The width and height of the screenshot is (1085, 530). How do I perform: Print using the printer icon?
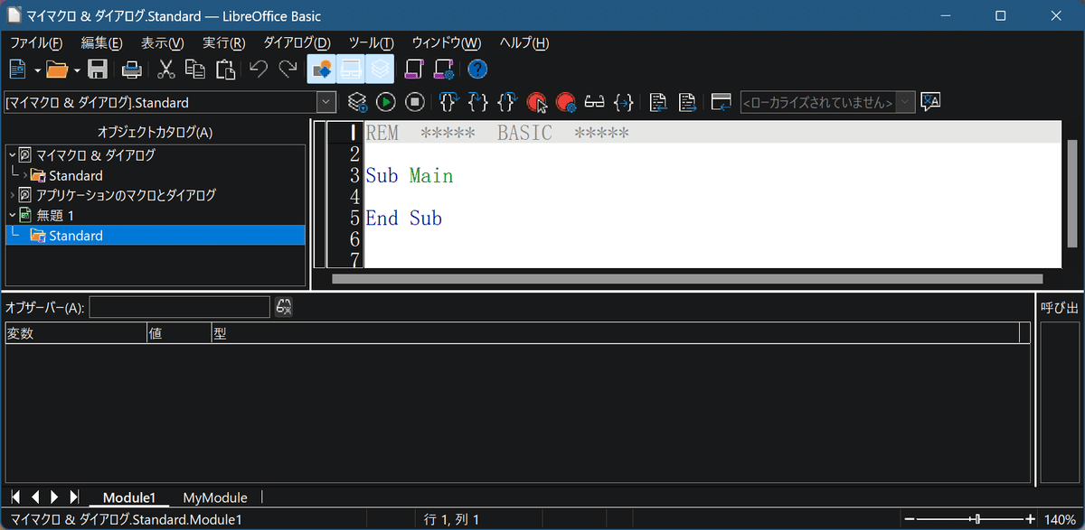coord(132,69)
